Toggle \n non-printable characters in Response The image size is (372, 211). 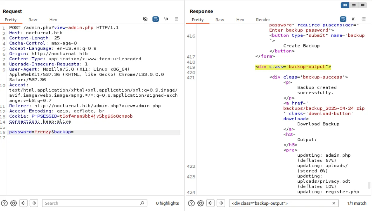[x=354, y=19]
